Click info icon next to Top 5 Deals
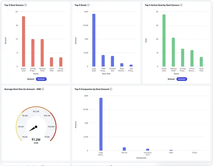The height and width of the screenshot is (166, 213). [x=89, y=5]
